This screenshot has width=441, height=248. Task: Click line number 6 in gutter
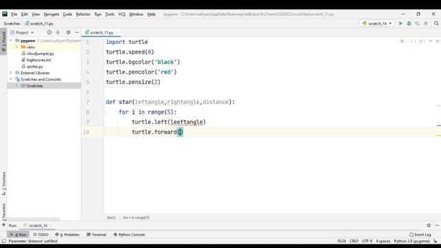[x=88, y=92]
